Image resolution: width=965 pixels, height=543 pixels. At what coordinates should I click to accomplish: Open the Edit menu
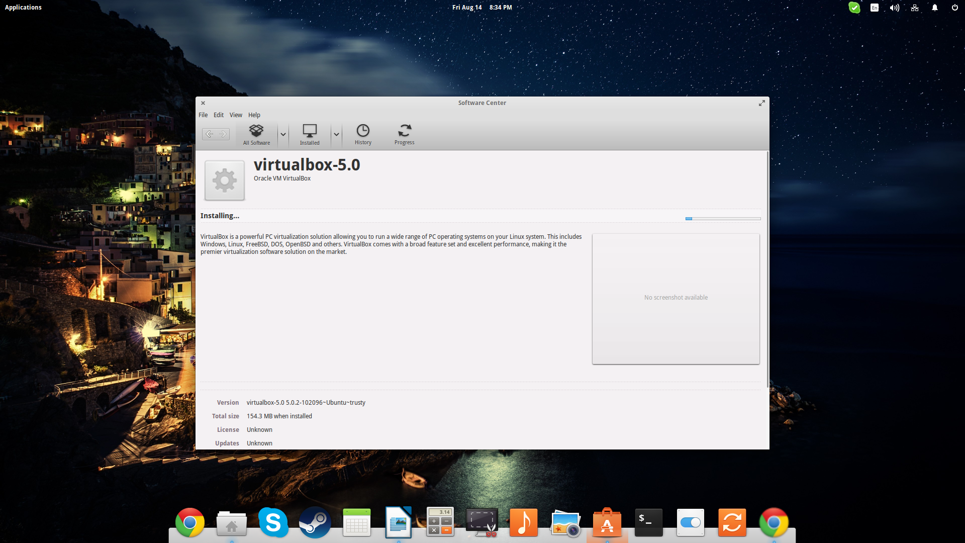pyautogui.click(x=219, y=115)
